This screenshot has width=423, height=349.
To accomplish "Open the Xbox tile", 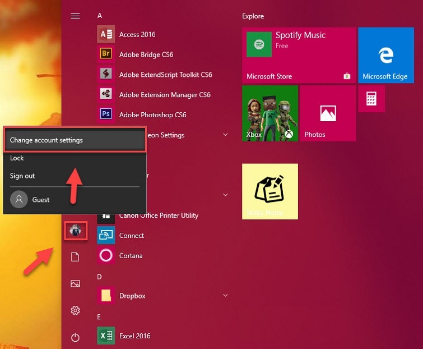I will pyautogui.click(x=270, y=113).
